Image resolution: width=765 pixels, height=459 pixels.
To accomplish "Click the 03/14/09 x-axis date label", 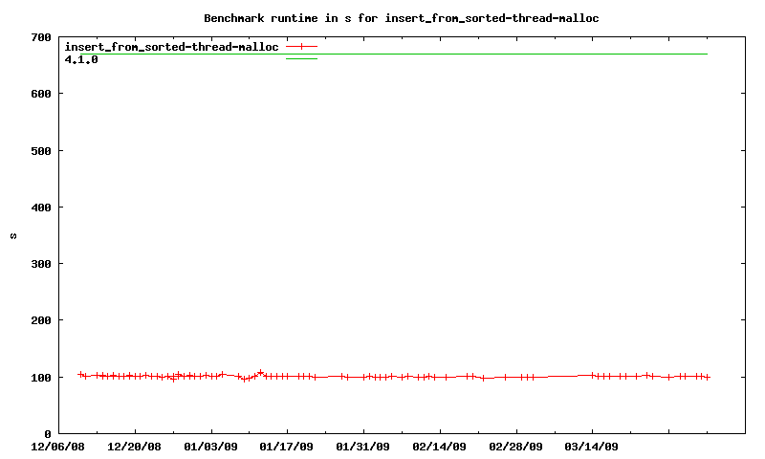I will tap(593, 447).
